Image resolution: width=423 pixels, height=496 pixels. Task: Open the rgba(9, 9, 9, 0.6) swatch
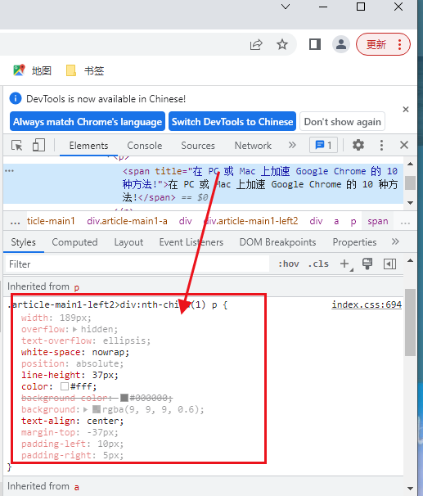97,409
